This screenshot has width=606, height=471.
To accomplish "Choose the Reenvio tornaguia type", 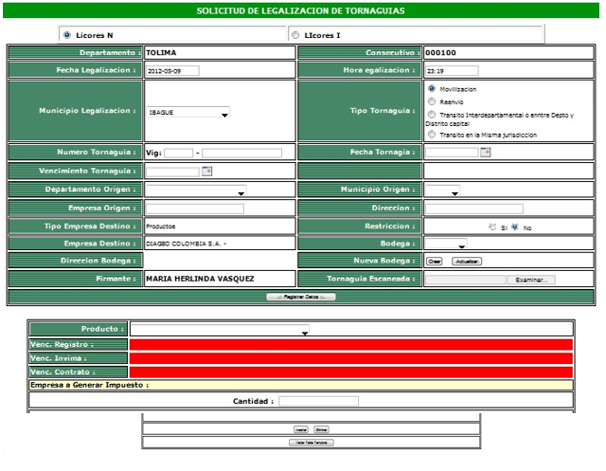I will [433, 100].
